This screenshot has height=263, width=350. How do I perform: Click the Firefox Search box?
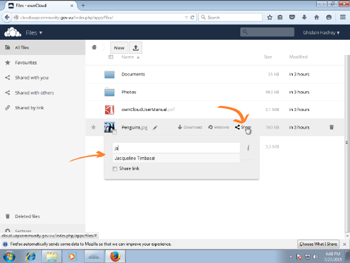pyautogui.click(x=230, y=17)
